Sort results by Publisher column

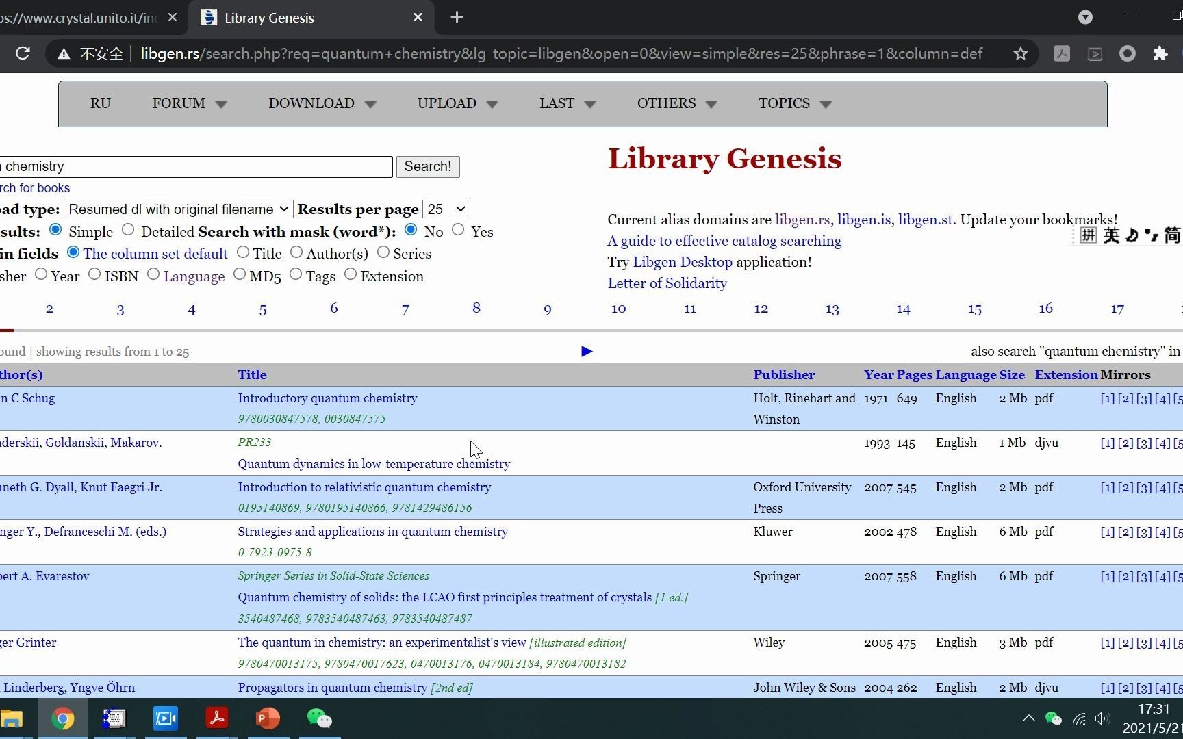[784, 374]
